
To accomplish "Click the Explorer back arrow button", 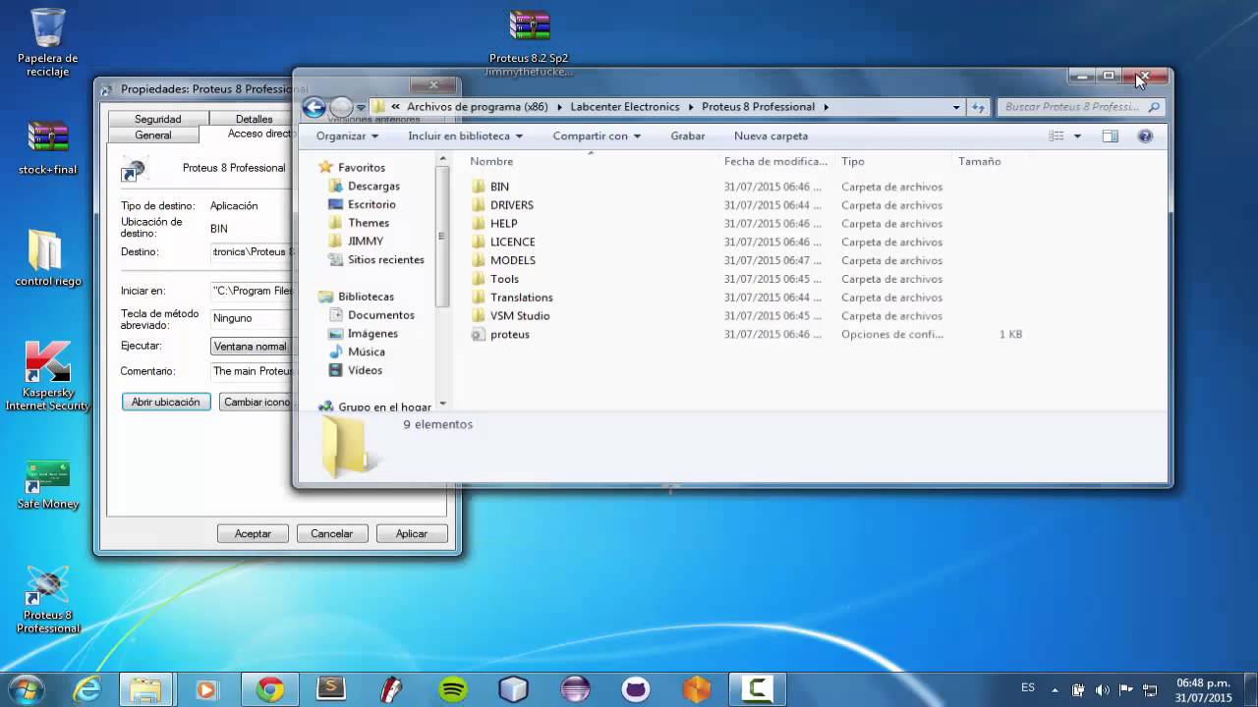I will point(314,107).
